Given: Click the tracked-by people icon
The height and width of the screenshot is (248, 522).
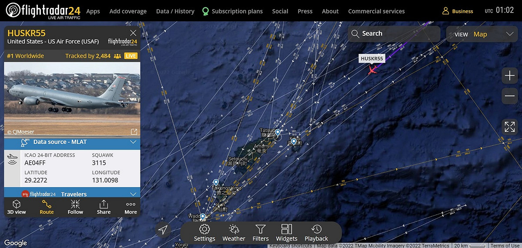Looking at the screenshot, I should point(117,56).
